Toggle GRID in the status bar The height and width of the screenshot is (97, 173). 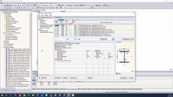111,92
